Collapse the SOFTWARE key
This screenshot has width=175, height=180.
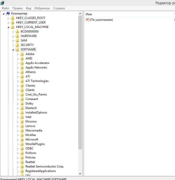coord(13,50)
